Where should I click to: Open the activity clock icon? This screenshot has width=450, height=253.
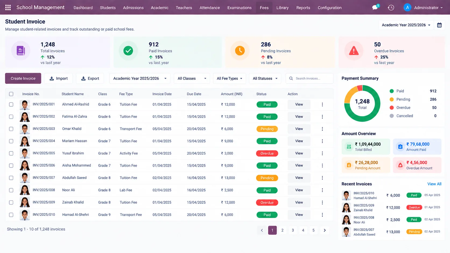point(391,8)
